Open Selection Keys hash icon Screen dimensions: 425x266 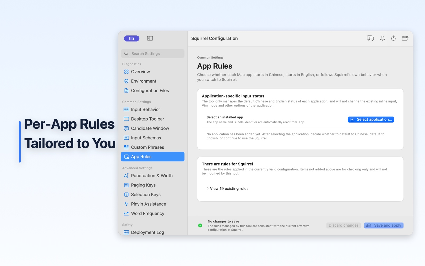click(x=126, y=194)
